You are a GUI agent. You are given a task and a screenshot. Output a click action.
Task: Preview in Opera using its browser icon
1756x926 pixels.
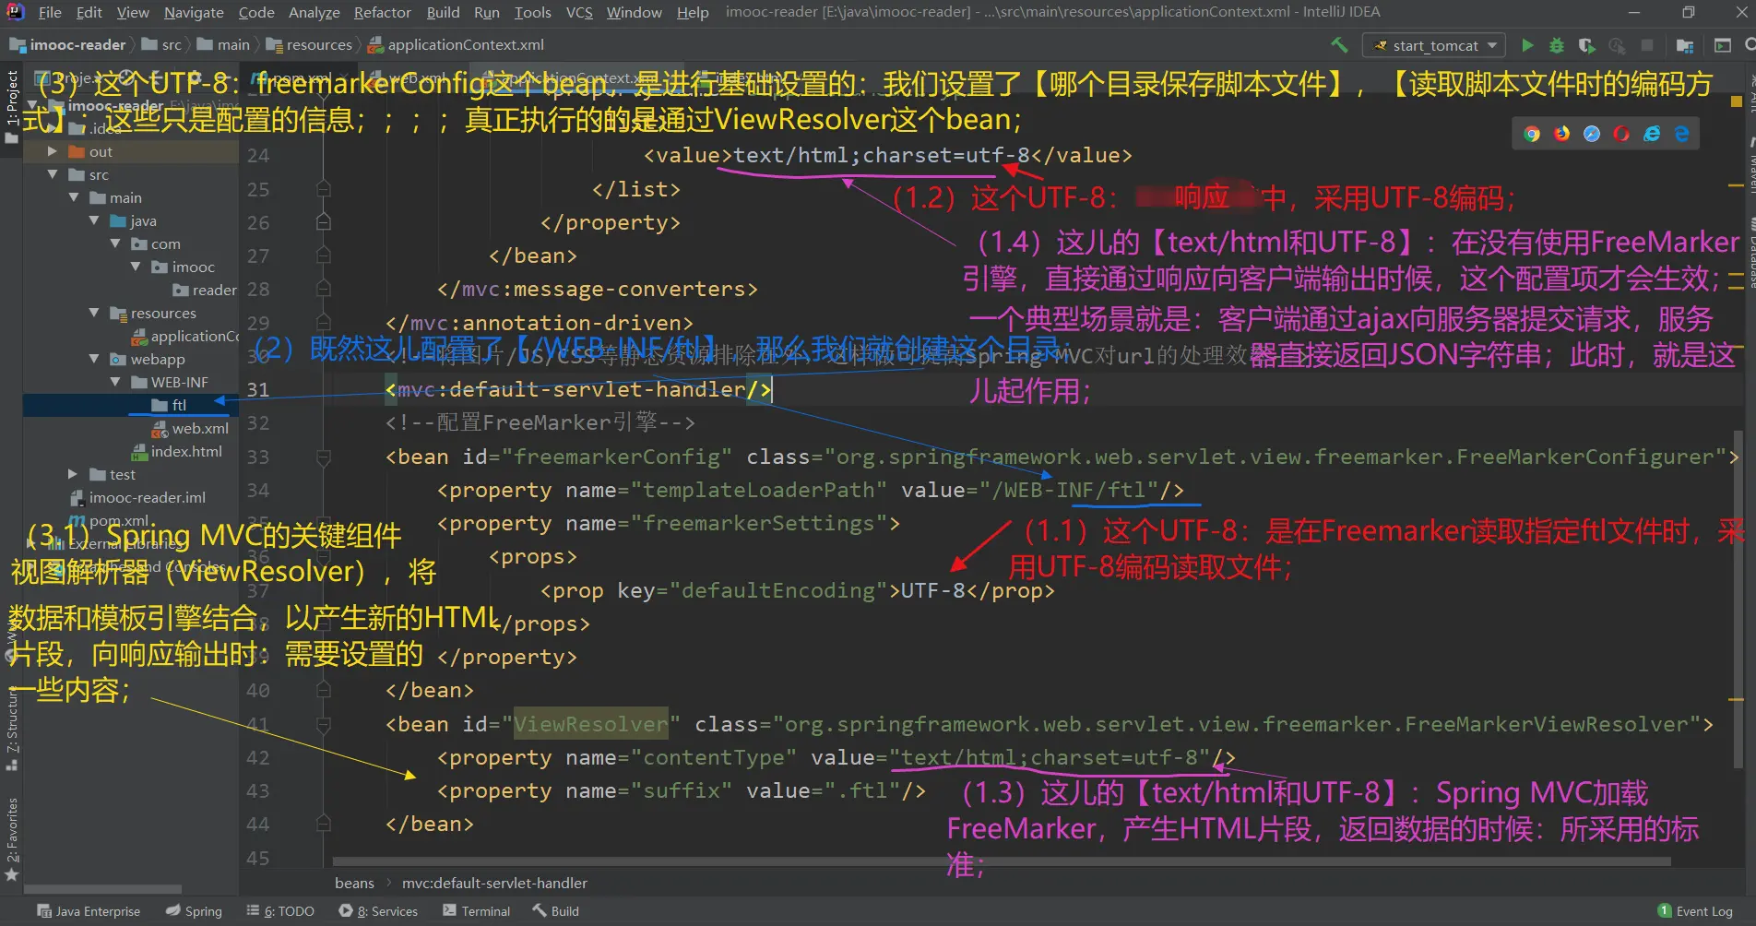tap(1621, 134)
